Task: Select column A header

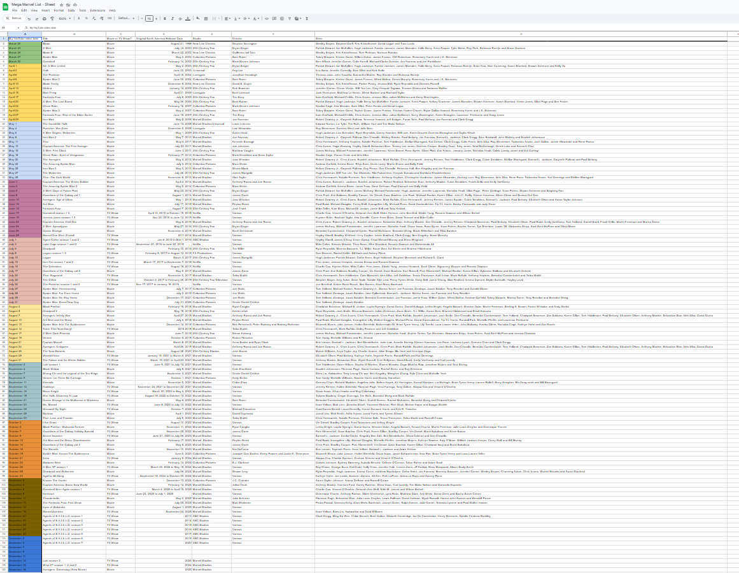Action: pyautogui.click(x=25, y=34)
